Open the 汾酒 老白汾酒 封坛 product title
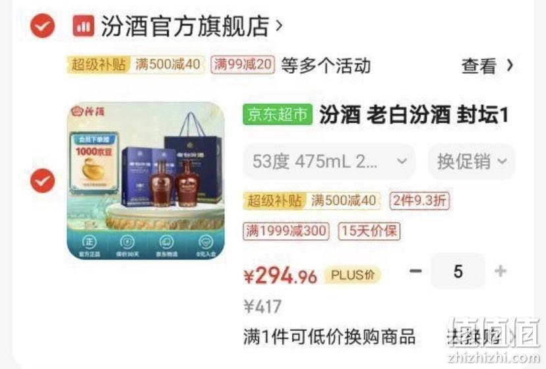 click(413, 115)
